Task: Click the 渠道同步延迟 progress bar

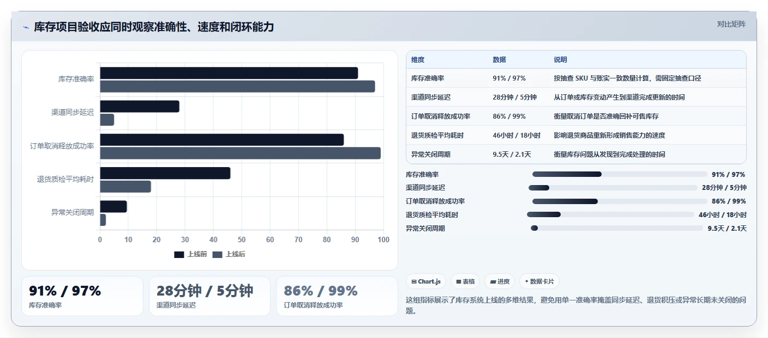Action: [x=613, y=188]
